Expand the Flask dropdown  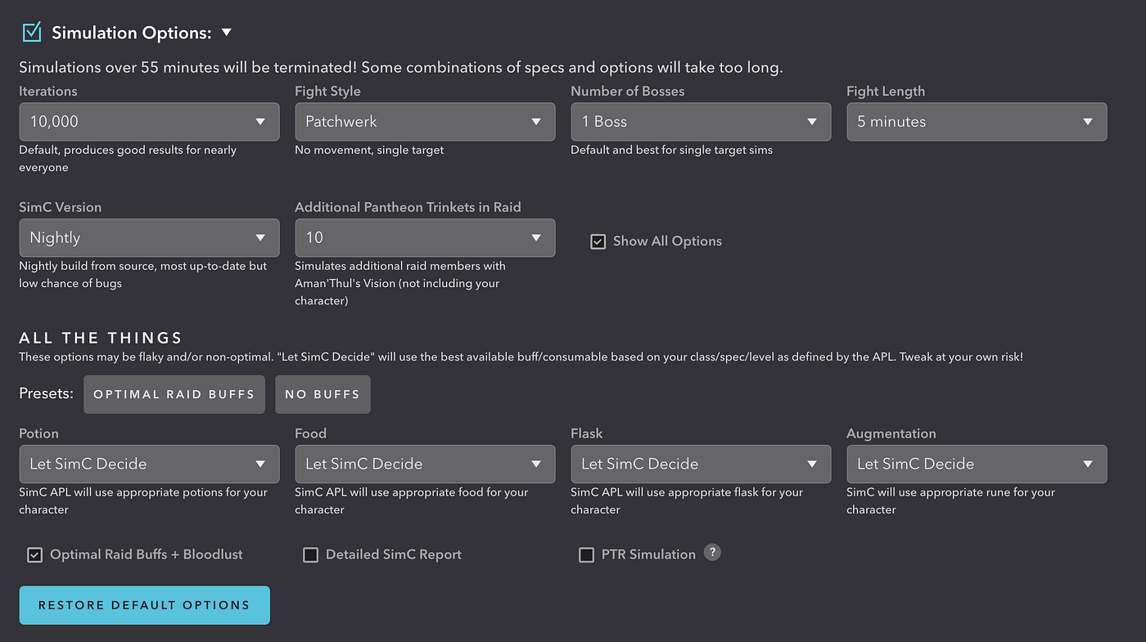tap(700, 464)
